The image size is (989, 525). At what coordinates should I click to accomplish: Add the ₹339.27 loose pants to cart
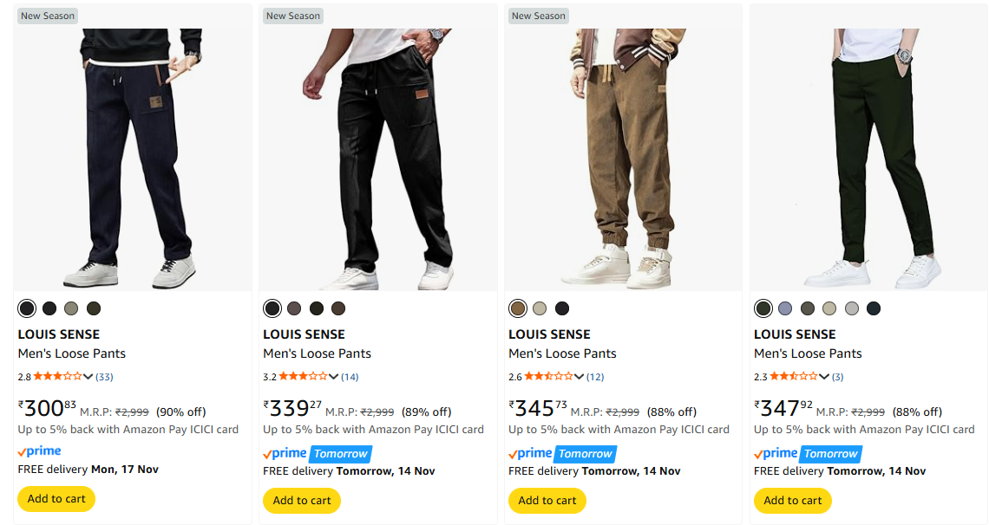pyautogui.click(x=302, y=500)
